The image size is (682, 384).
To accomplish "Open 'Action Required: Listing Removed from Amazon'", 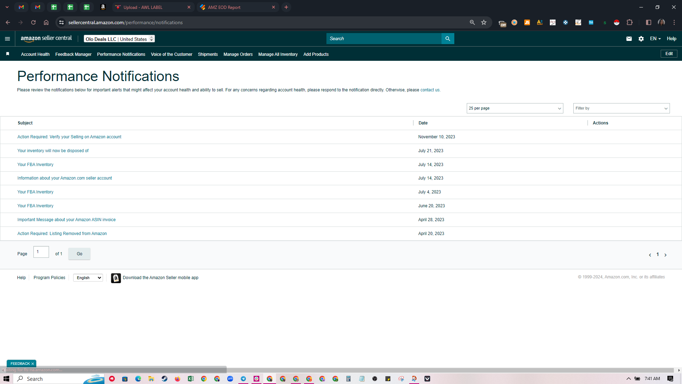I will pos(62,234).
